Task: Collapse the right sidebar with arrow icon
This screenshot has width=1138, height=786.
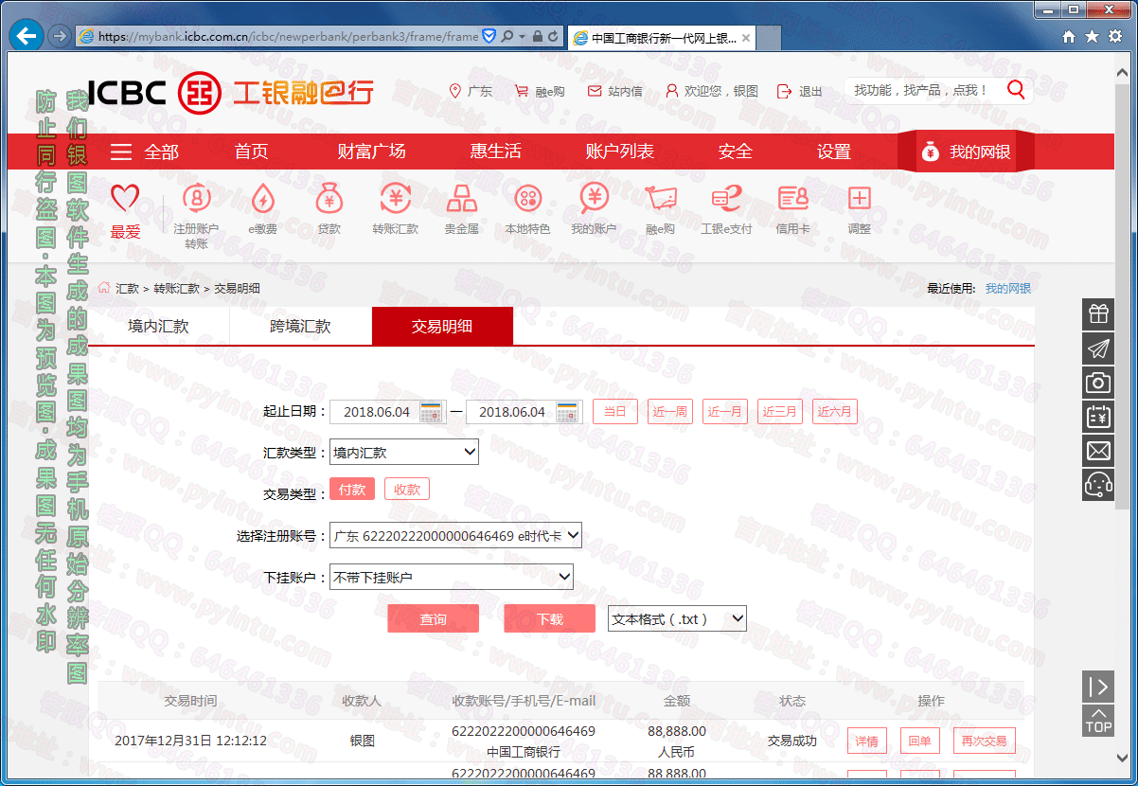Action: (1098, 687)
